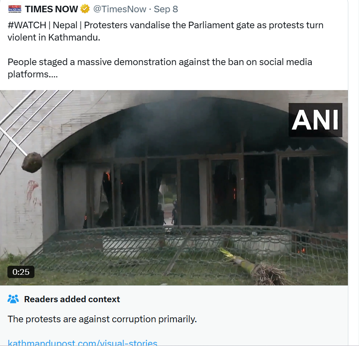The height and width of the screenshot is (346, 359).
Task: Click the ANI watermark on the video
Action: (315, 120)
